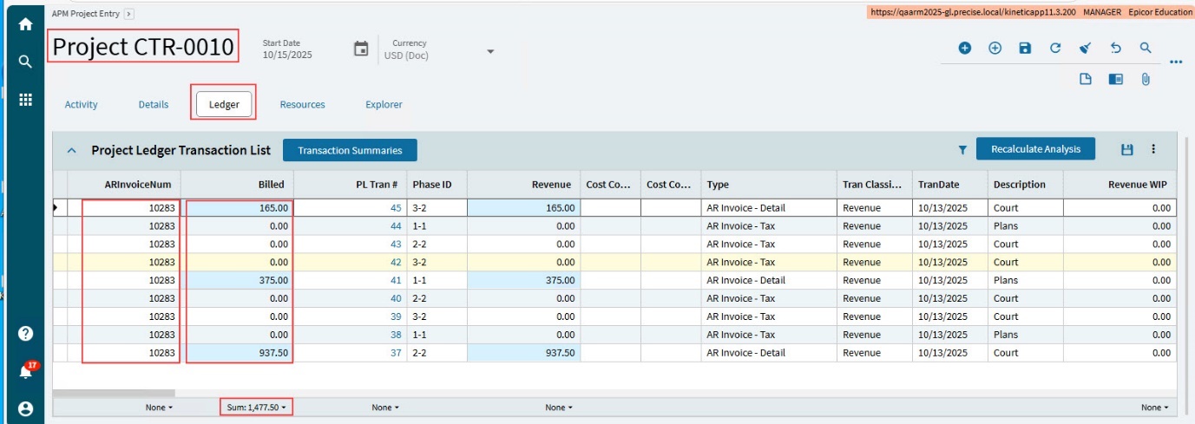1195x424 pixels.
Task: Save the project with the floppy icon
Action: [x=1025, y=49]
